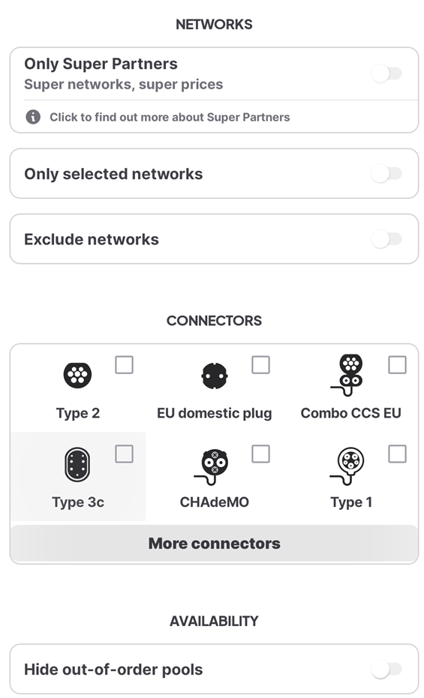Click the Only selected networks label

pyautogui.click(x=113, y=174)
